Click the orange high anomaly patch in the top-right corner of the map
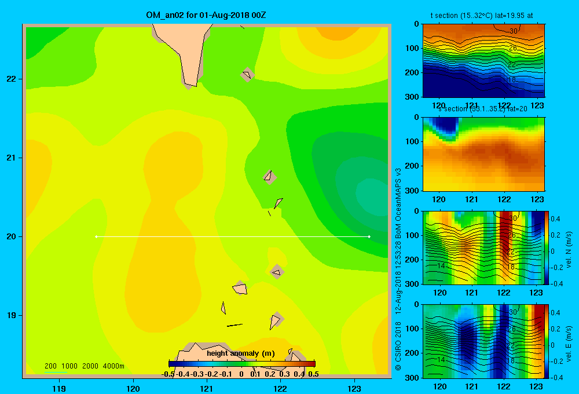579x394 pixels. click(338, 32)
